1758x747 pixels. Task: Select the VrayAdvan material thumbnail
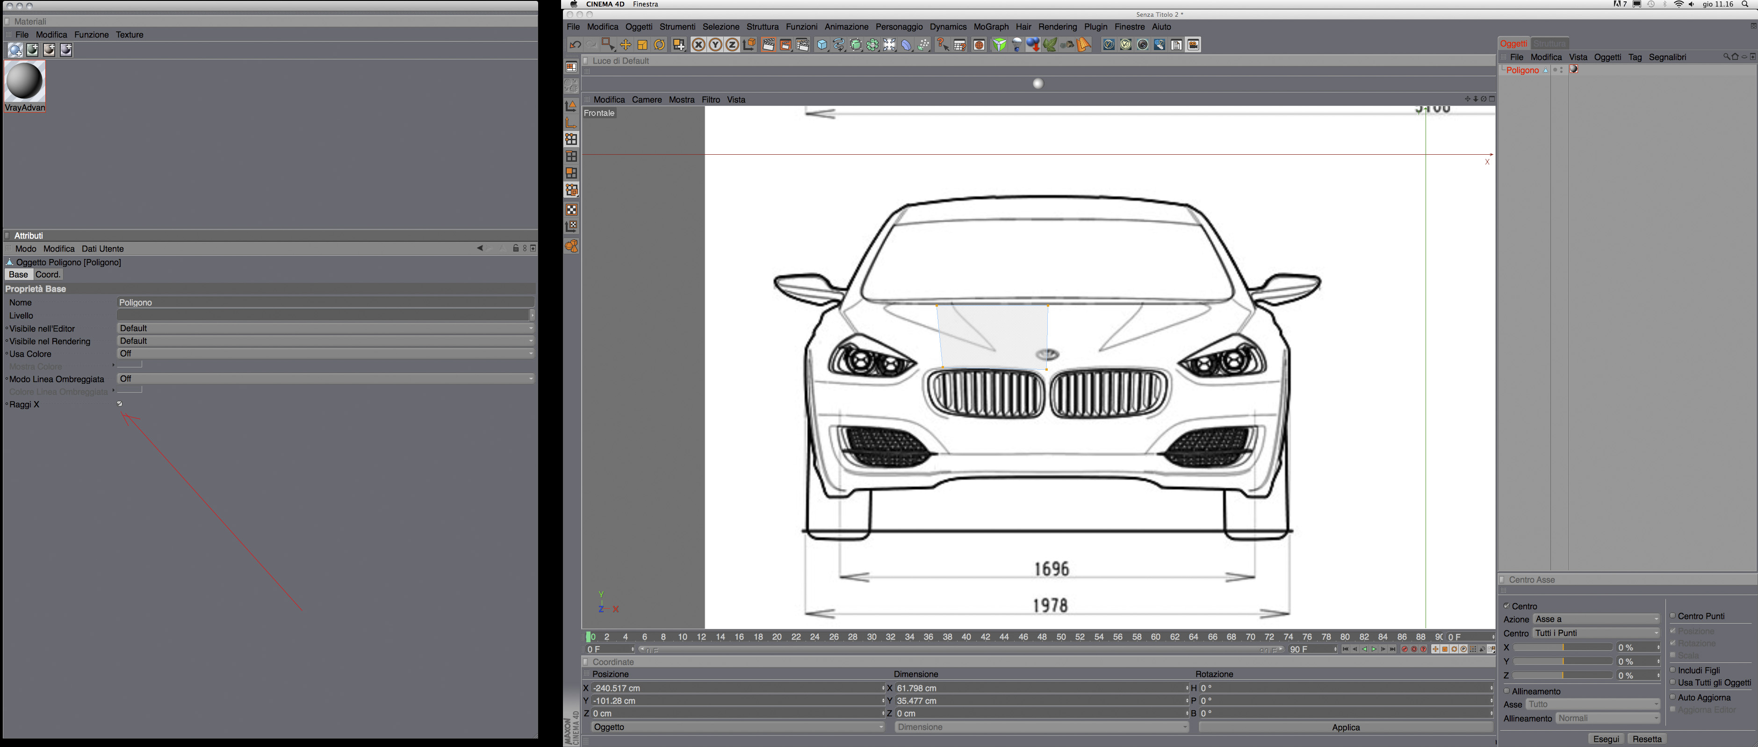[25, 81]
